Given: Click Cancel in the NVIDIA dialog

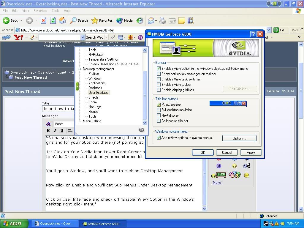Looking at the screenshot, I should [227, 152].
